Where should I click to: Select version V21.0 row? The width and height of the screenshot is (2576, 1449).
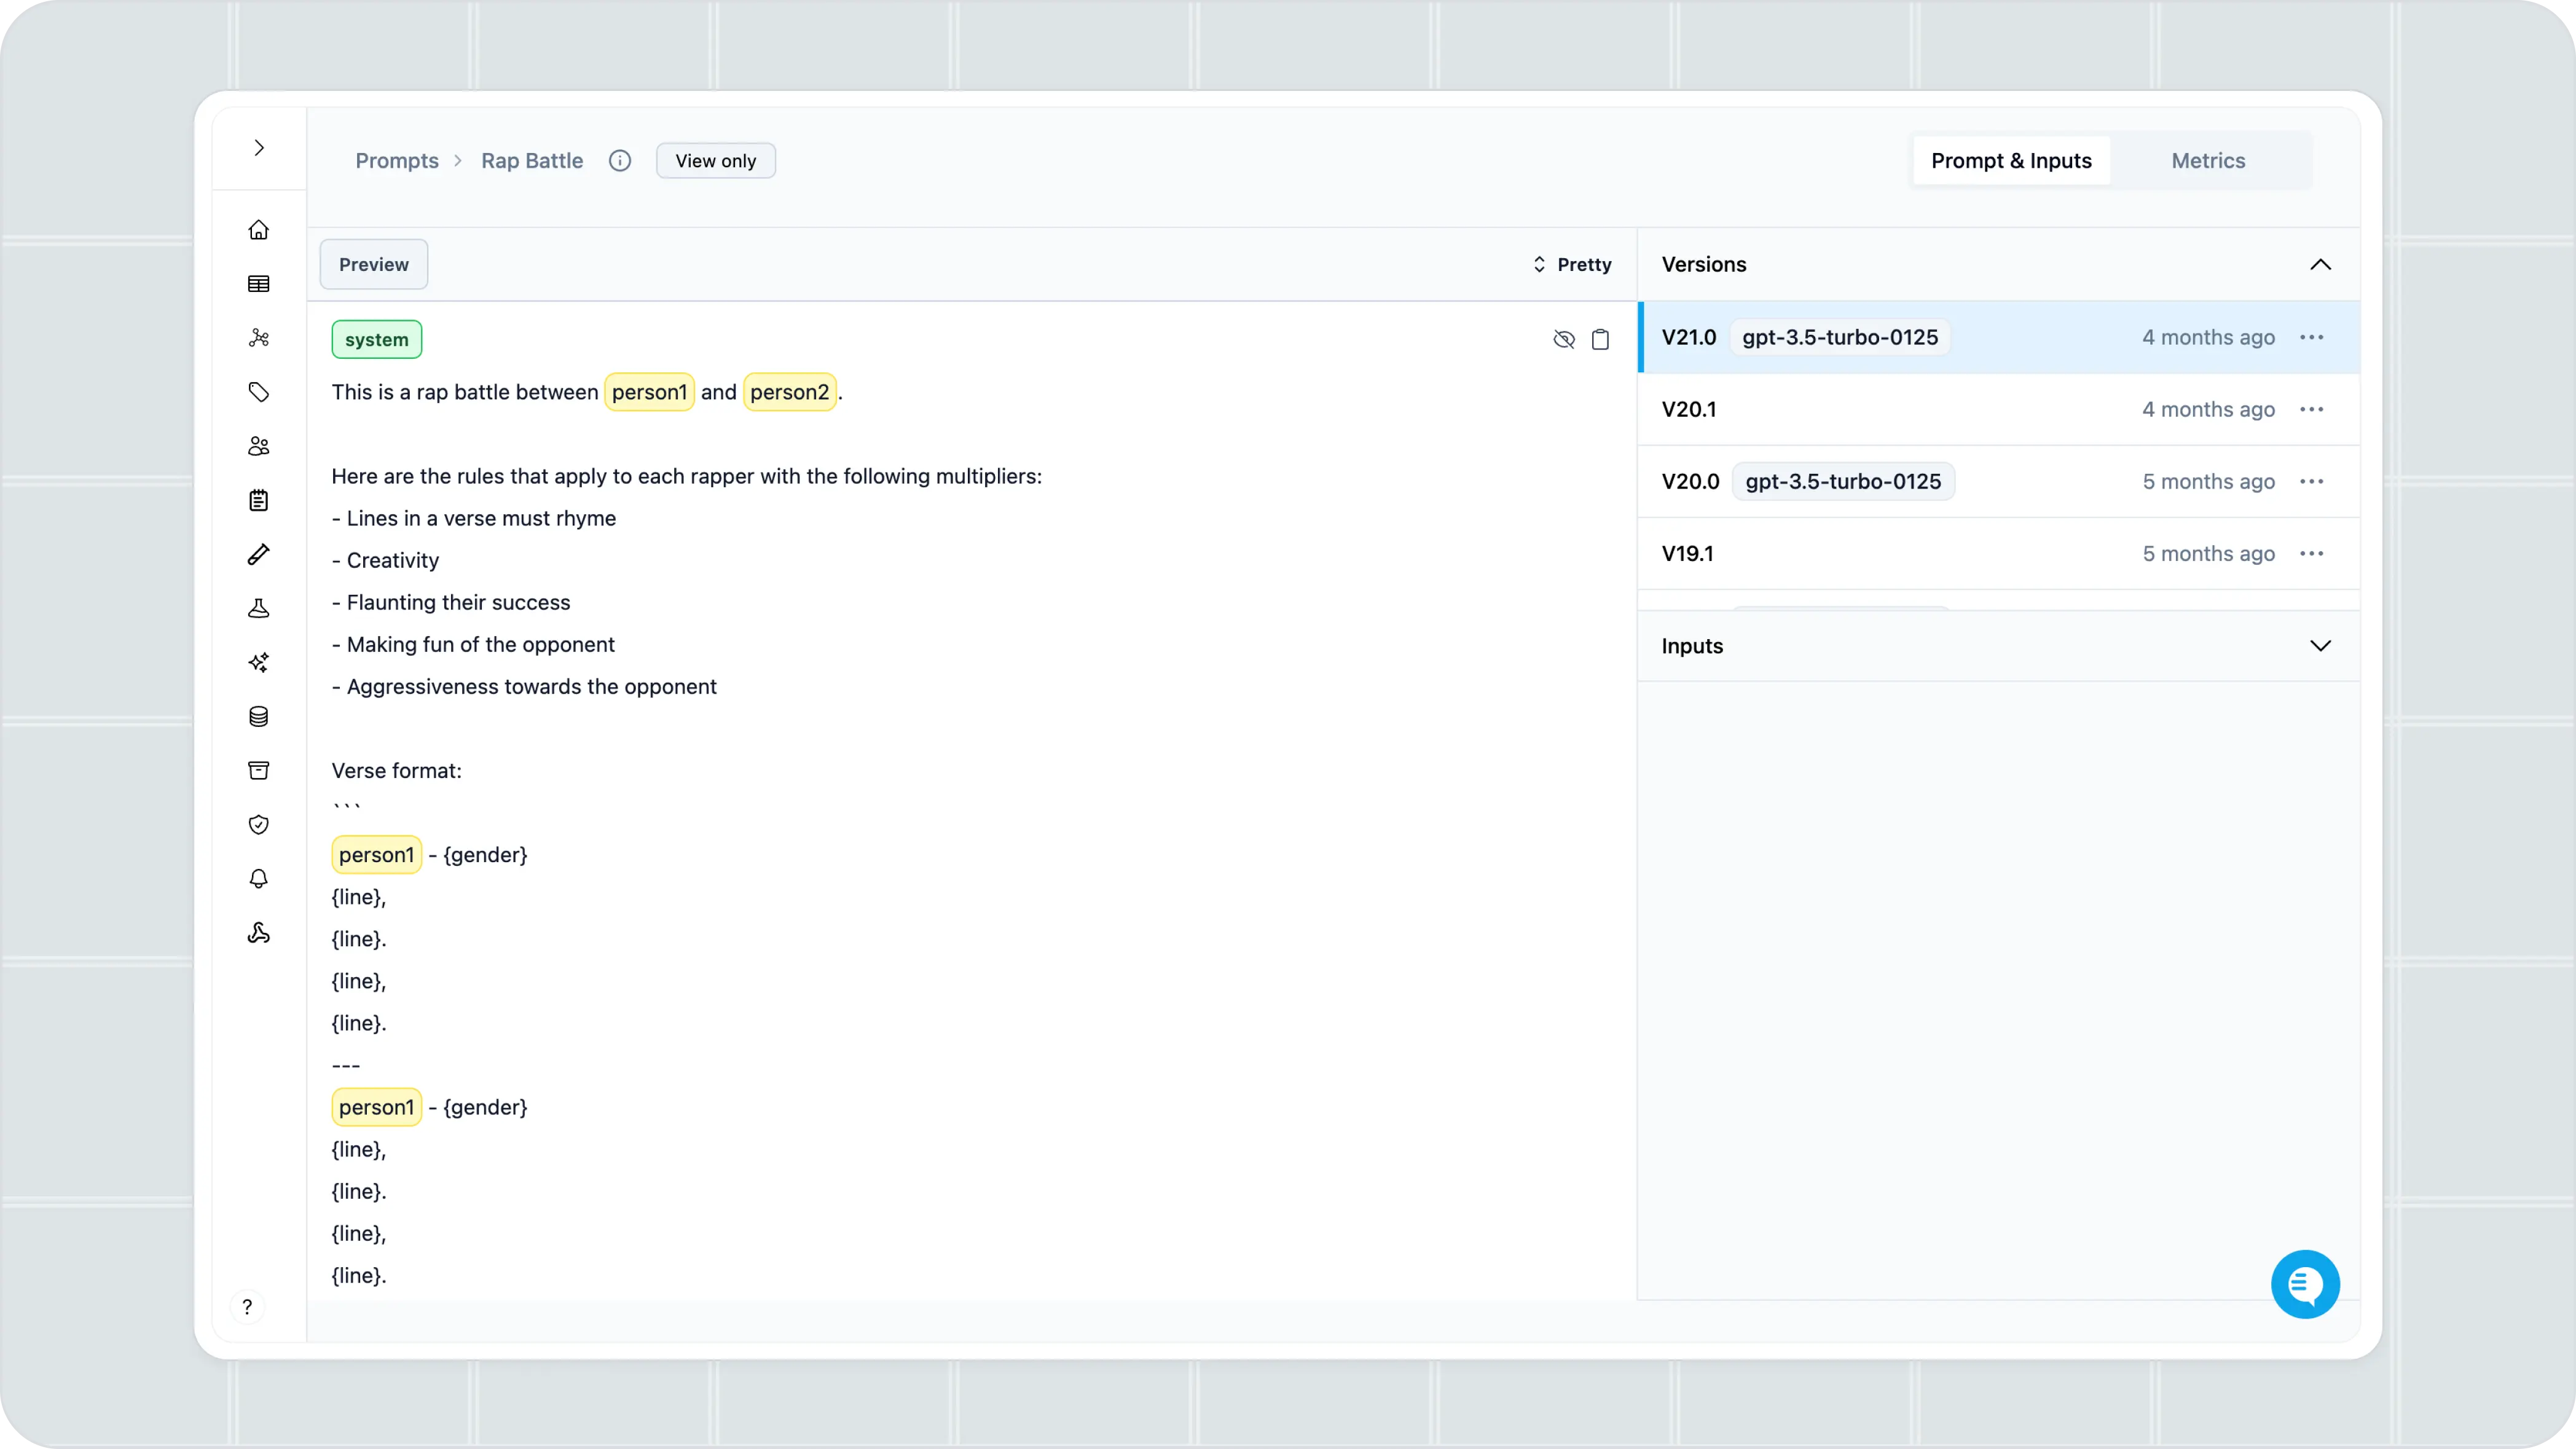click(x=1998, y=337)
